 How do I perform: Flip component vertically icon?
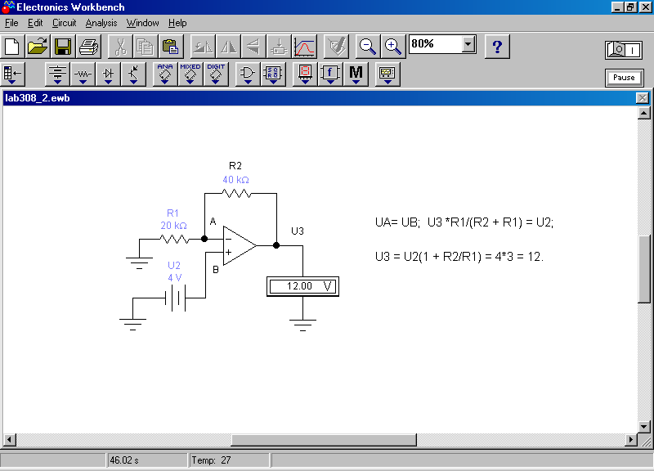pyautogui.click(x=253, y=47)
